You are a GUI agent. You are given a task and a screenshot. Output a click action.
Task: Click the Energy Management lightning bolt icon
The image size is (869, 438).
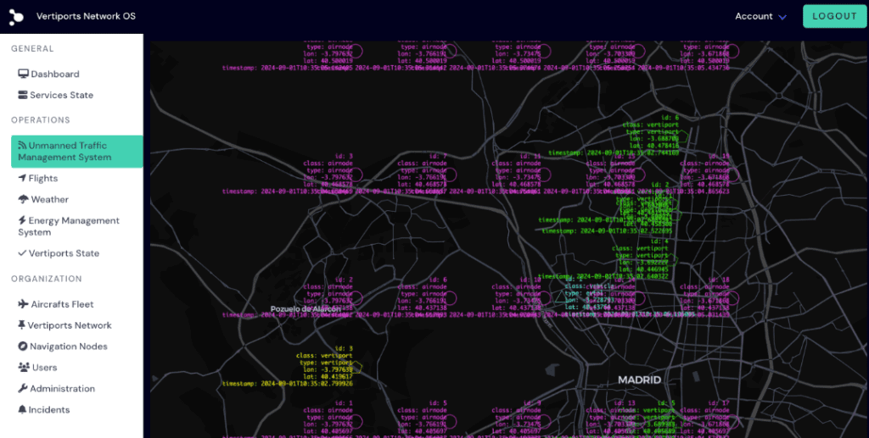23,221
